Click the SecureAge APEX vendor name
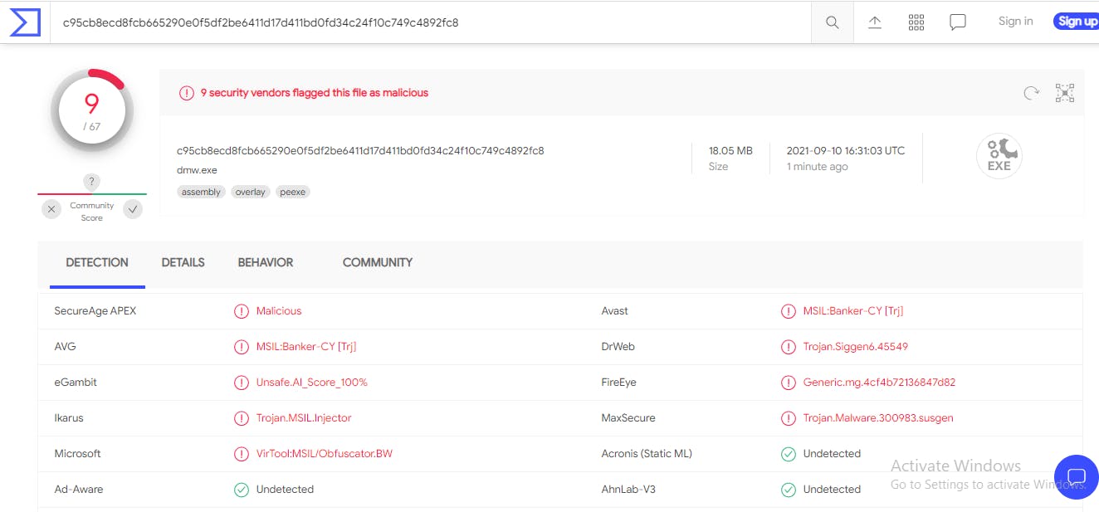1099x512 pixels. (x=95, y=311)
